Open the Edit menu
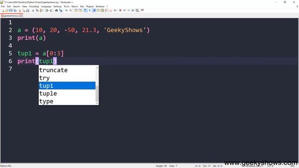The height and width of the screenshot is (168, 299). [x=9, y=7]
